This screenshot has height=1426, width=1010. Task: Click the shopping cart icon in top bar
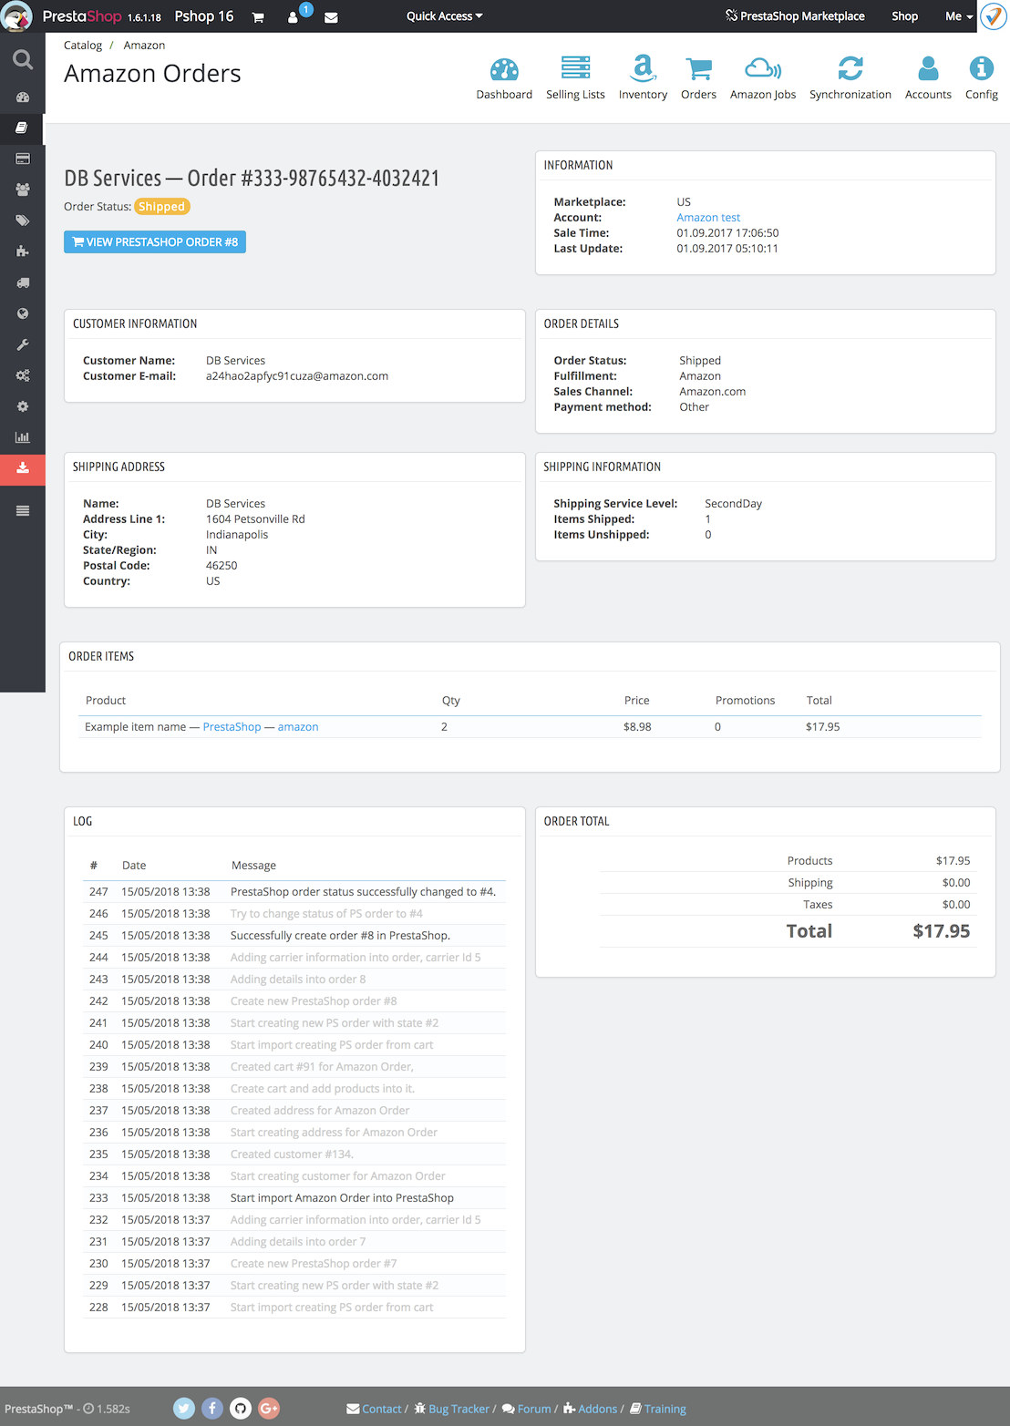pyautogui.click(x=258, y=17)
